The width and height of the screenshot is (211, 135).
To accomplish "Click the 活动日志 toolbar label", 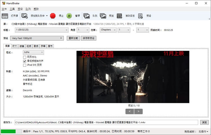I will [x=130, y=16].
